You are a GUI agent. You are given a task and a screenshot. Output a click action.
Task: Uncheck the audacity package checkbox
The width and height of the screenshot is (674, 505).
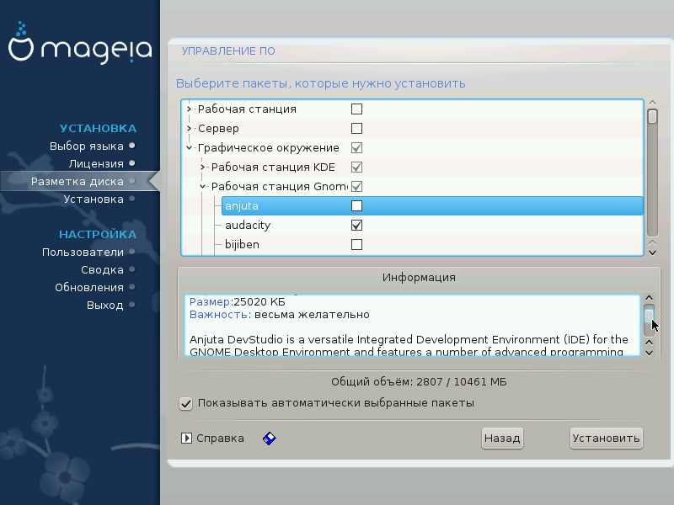[x=356, y=225]
